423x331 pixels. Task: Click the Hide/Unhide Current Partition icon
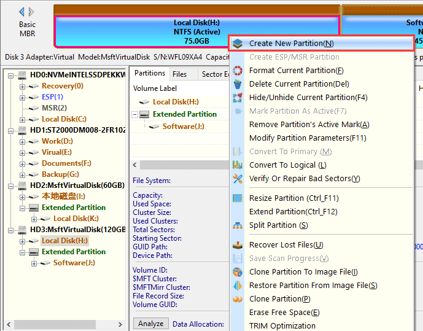(x=238, y=98)
